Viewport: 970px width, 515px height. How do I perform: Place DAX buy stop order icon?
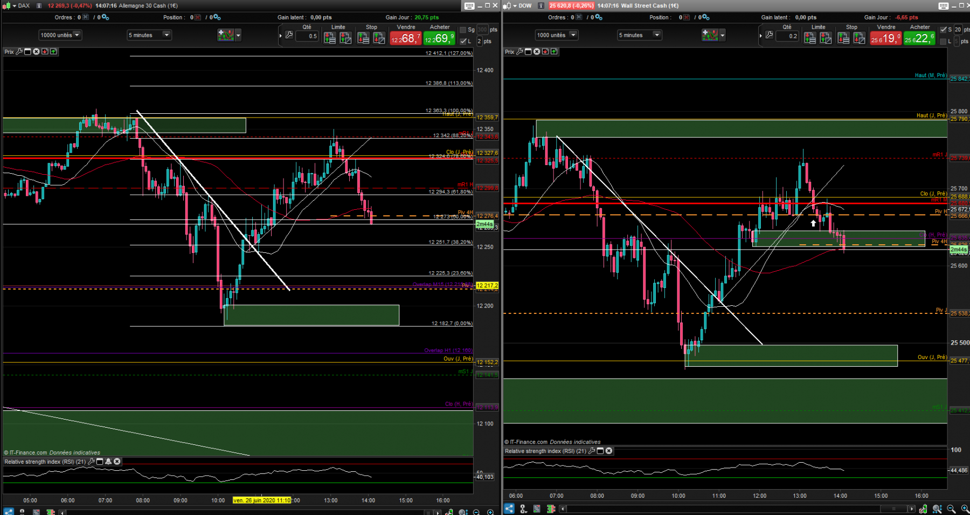(363, 38)
